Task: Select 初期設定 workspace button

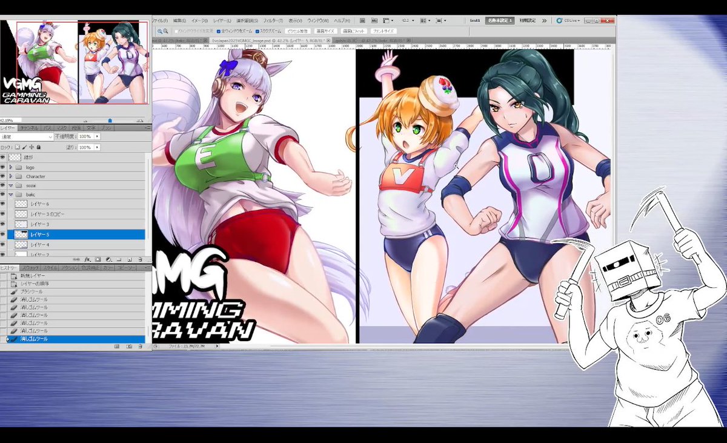Action: click(x=527, y=20)
